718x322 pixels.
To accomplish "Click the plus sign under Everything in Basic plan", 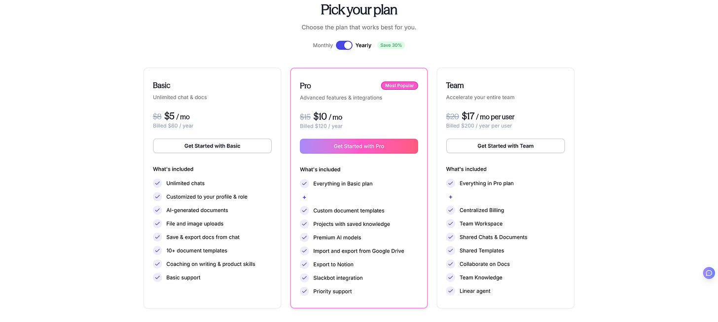I will coord(304,197).
